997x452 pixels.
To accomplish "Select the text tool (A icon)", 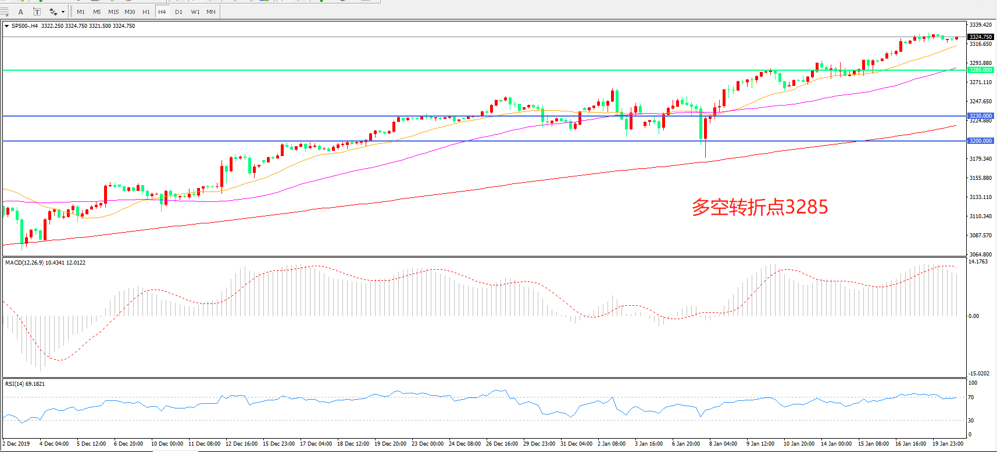I will (21, 12).
